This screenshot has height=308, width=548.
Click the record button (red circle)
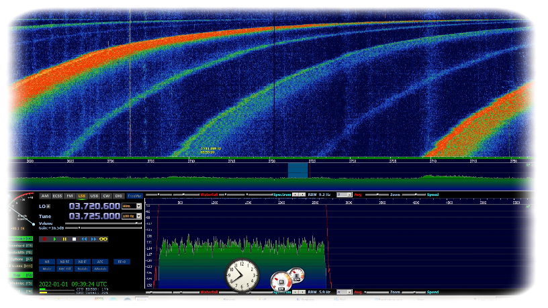point(44,239)
